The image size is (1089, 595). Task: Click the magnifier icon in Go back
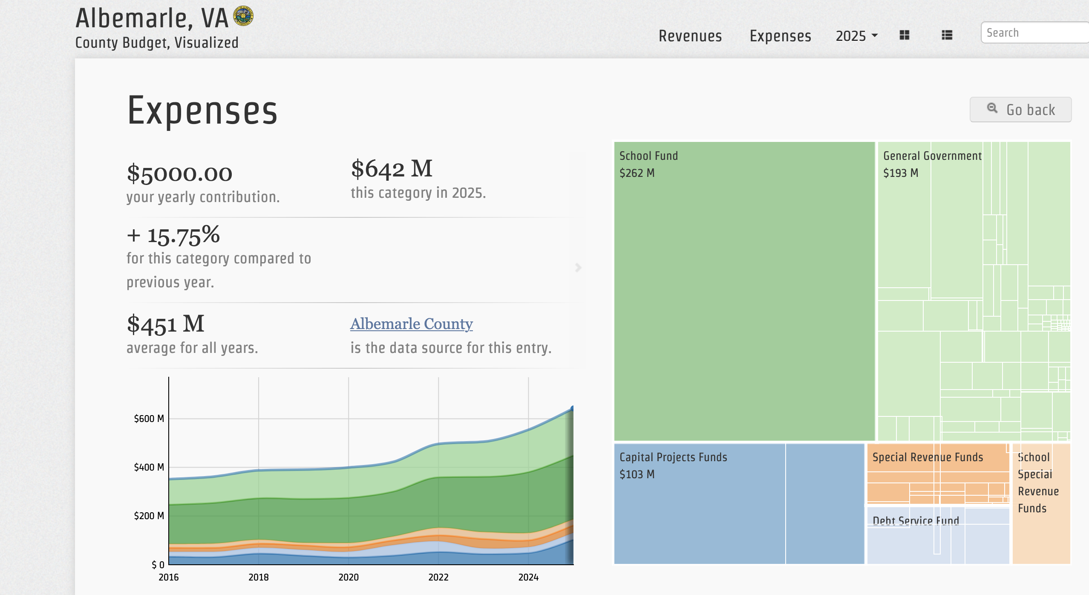[992, 108]
